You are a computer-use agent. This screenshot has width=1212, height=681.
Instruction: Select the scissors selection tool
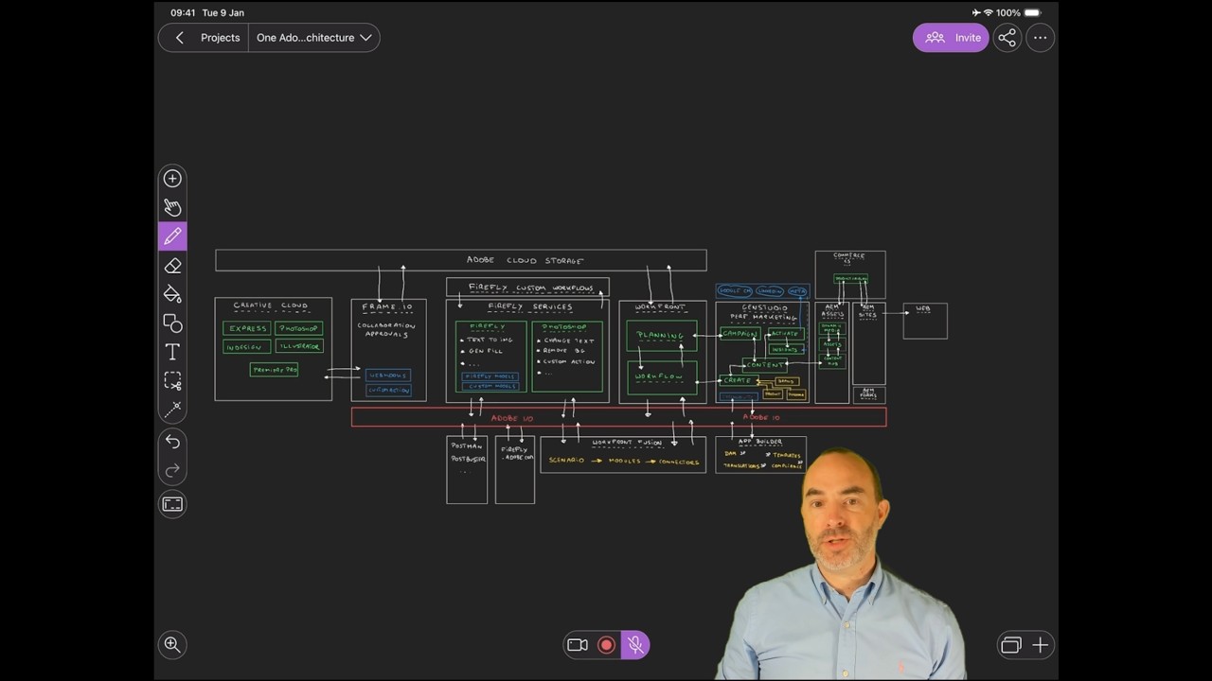point(172,381)
